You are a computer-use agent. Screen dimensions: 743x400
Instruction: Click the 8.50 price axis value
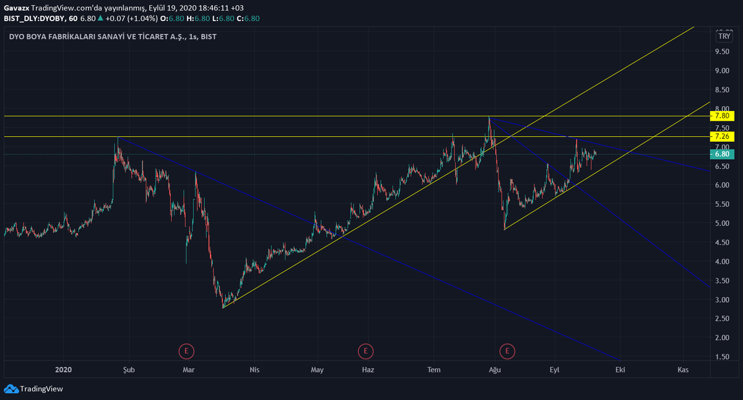[723, 90]
